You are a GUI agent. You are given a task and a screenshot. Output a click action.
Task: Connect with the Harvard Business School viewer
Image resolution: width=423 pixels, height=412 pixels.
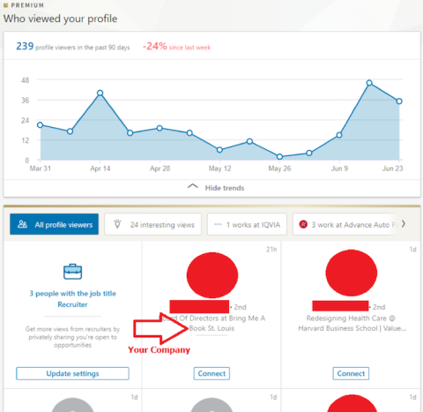pyautogui.click(x=351, y=373)
